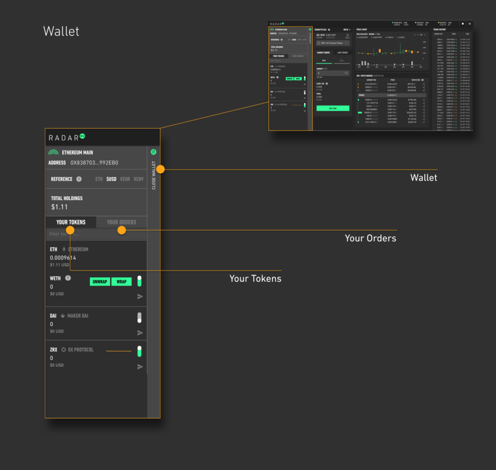Click the Watch plus icon in dashboard thumbnail
This screenshot has height=470, width=496.
(347, 35)
